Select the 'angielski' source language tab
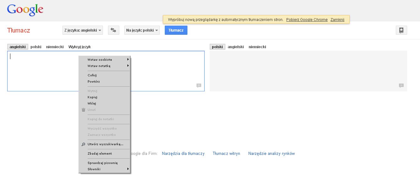420x184 pixels. click(x=18, y=47)
